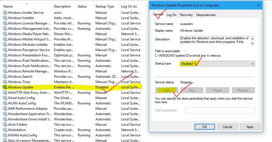Viewport: 272px width, 142px height.
Task: Click the gear icon beside Windows Search
Action: click(x=5, y=76)
